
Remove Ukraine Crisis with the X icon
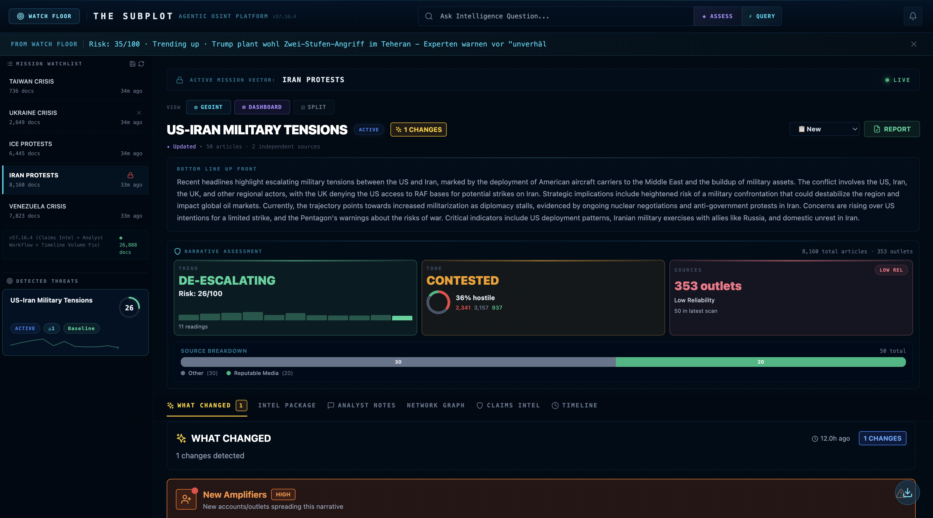pyautogui.click(x=139, y=112)
